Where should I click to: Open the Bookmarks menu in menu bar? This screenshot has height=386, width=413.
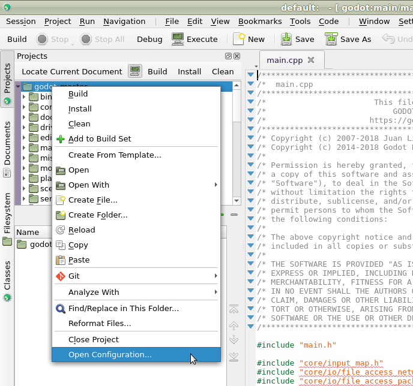[x=259, y=21]
